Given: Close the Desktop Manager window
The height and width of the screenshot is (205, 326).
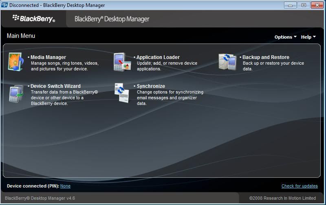Looking at the screenshot, I should [x=317, y=5].
